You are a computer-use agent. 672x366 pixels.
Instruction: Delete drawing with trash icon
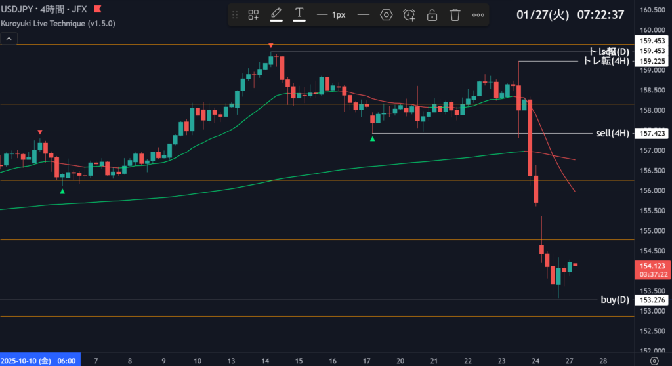(x=455, y=14)
